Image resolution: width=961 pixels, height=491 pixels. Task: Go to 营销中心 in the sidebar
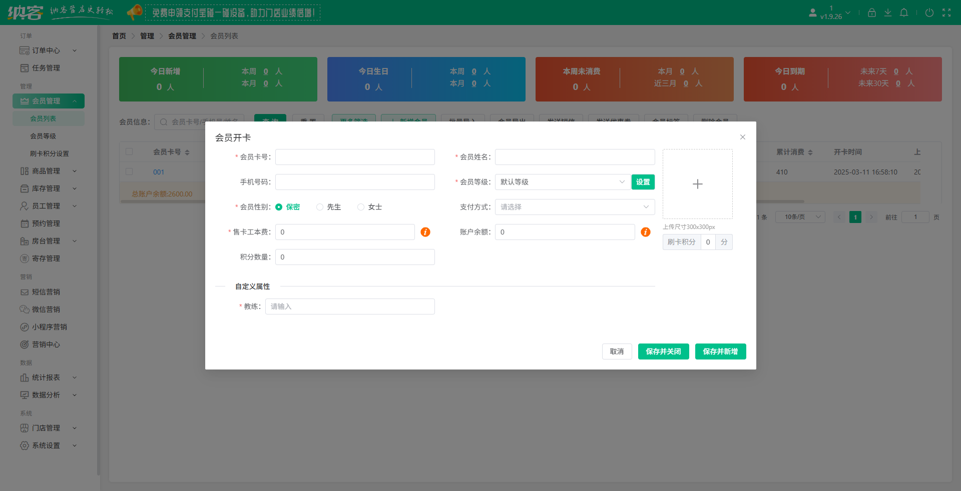[x=45, y=344]
